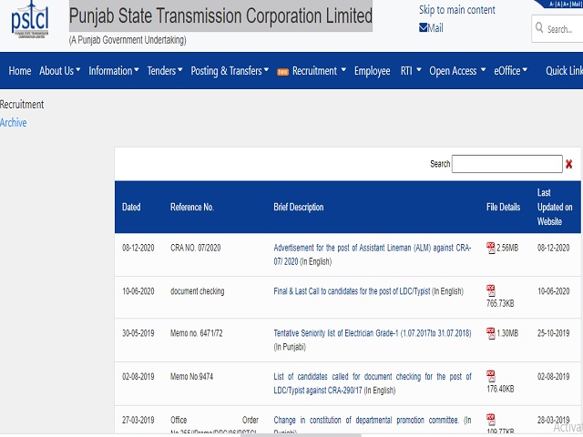Expand the Recruitment dropdown menu
The height and width of the screenshot is (437, 583).
point(319,71)
